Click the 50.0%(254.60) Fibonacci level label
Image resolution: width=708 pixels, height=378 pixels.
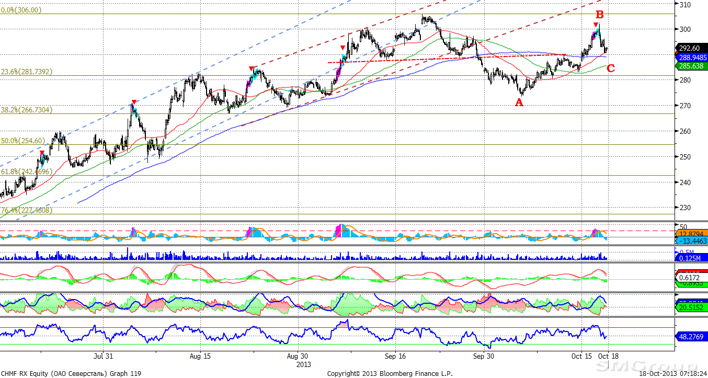(25, 141)
